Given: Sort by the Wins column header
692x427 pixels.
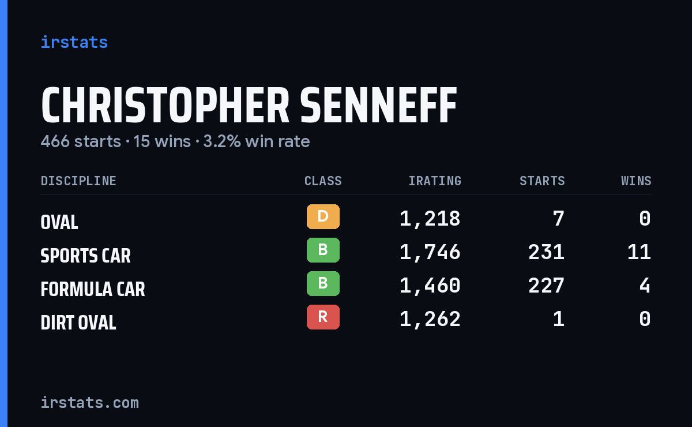Looking at the screenshot, I should [x=636, y=181].
